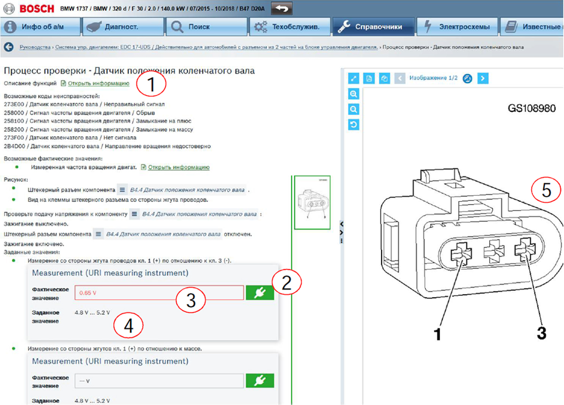This screenshot has height=405, width=564.
Task: Switch to the Диагност. tab
Action: pos(123,27)
